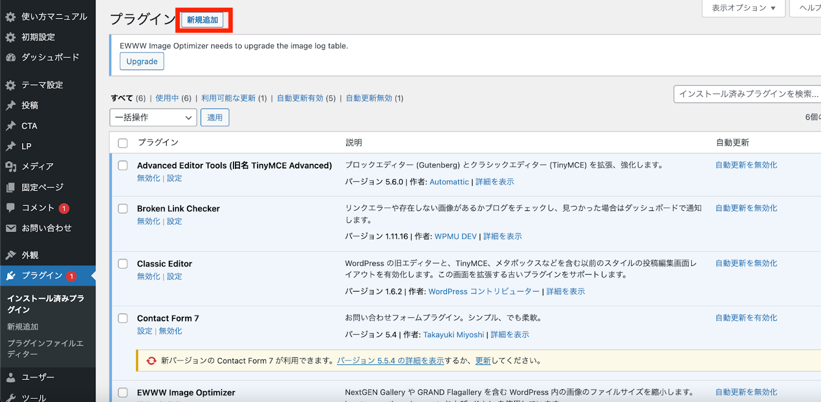Image resolution: width=821 pixels, height=402 pixels.
Task: Filter plugins by 使用中
Action: (167, 98)
